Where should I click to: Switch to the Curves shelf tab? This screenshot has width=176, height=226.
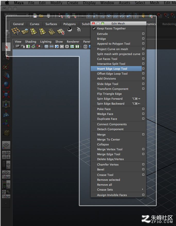[x=35, y=24]
